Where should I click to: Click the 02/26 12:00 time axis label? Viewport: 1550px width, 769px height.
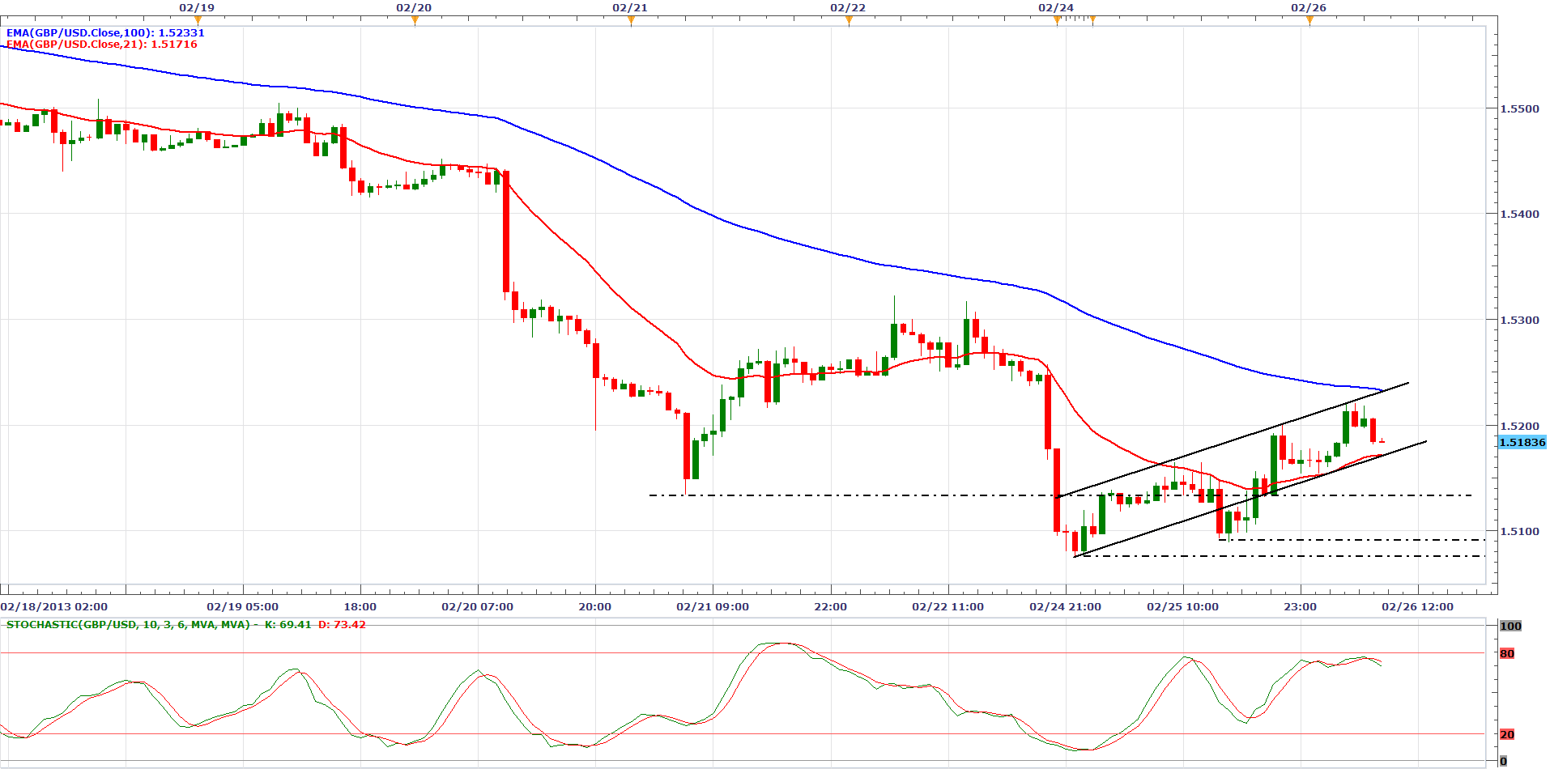pos(1417,607)
